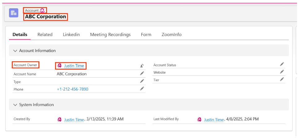Open Justin Time link in Account Owner
Image resolution: width=298 pixels, height=138 pixels.
coord(74,66)
